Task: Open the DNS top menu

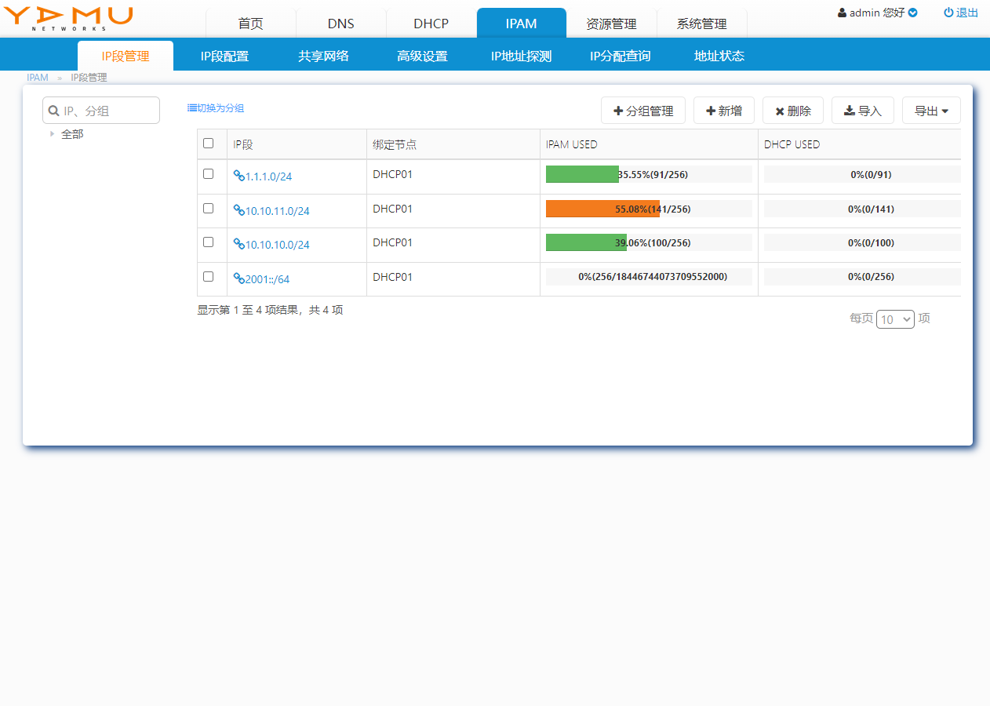Action: 341,24
